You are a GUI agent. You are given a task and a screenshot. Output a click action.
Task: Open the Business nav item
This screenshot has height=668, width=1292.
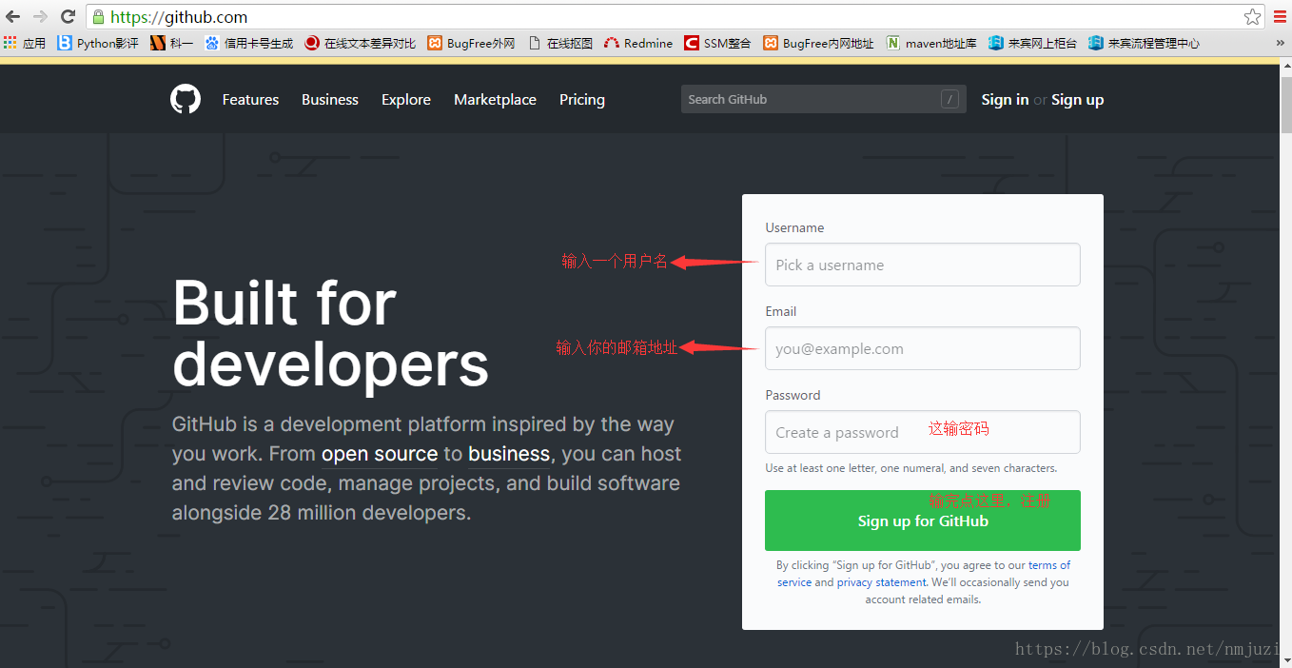point(330,99)
